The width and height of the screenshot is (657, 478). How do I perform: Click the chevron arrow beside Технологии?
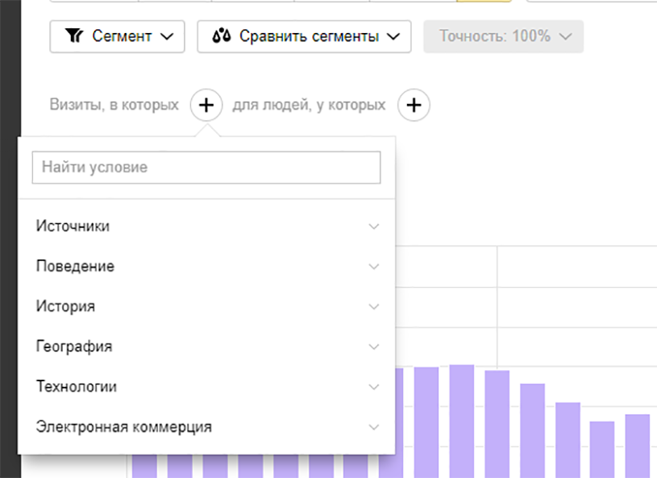click(373, 387)
